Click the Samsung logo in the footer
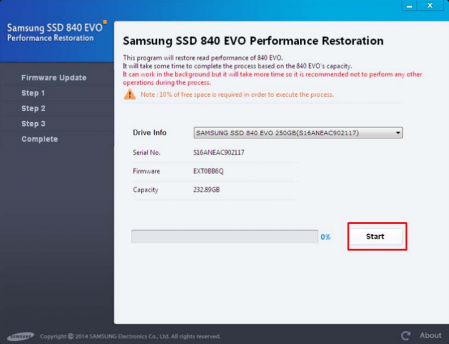 (21, 336)
